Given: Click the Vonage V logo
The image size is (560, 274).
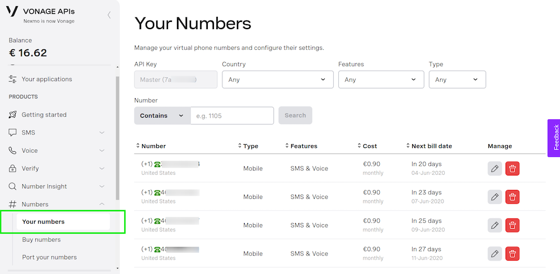Looking at the screenshot, I should pos(12,11).
